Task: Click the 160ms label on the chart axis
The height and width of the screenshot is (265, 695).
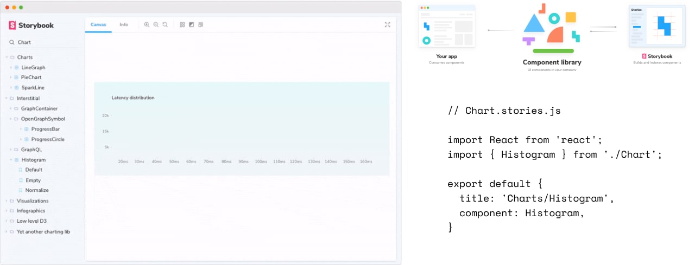Action: click(366, 161)
